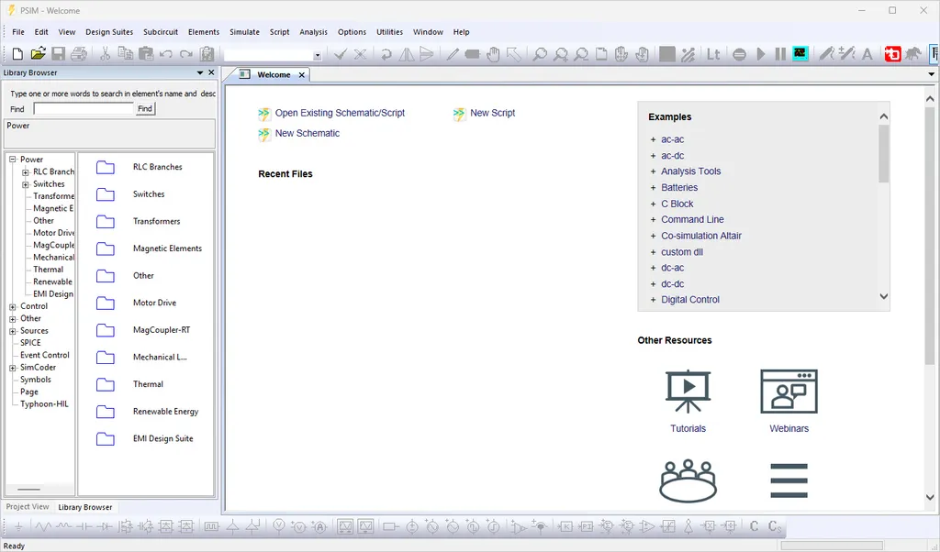This screenshot has width=940, height=552.
Task: Click the New Schematic link
Action: pyautogui.click(x=308, y=133)
